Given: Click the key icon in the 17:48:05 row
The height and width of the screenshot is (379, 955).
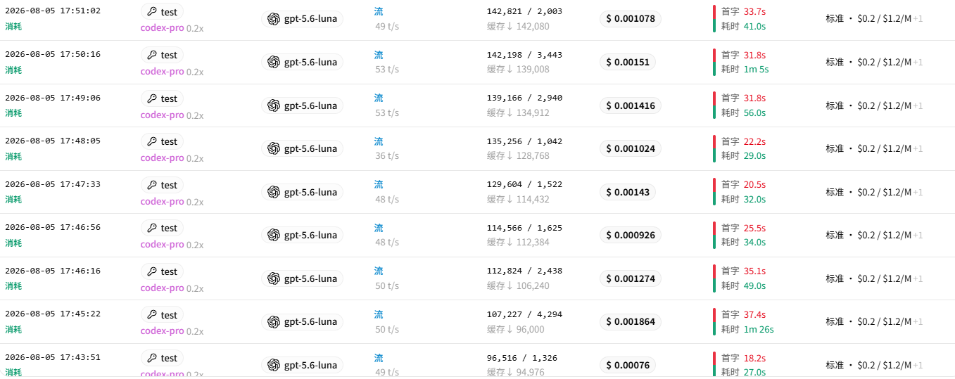Looking at the screenshot, I should pos(152,141).
